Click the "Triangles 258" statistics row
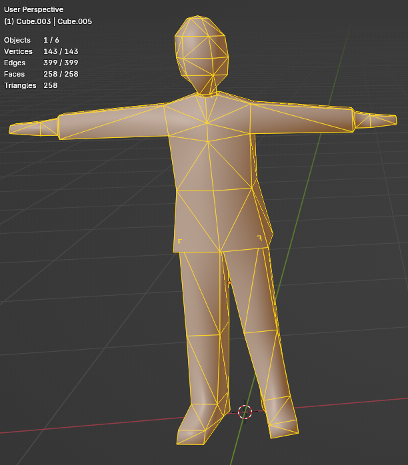The height and width of the screenshot is (465, 408). [x=31, y=85]
